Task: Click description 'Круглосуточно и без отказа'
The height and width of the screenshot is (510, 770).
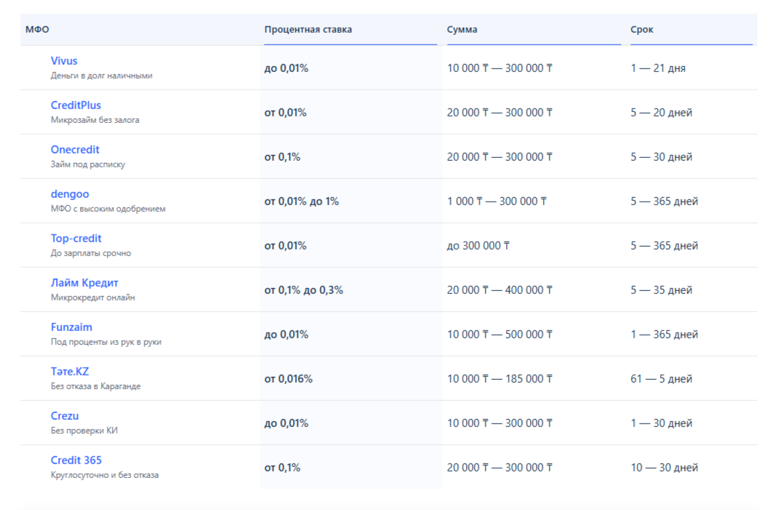Action: [x=105, y=475]
